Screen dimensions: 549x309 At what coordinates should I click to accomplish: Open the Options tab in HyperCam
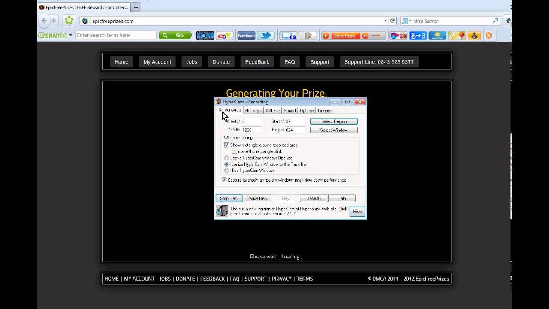(x=307, y=111)
